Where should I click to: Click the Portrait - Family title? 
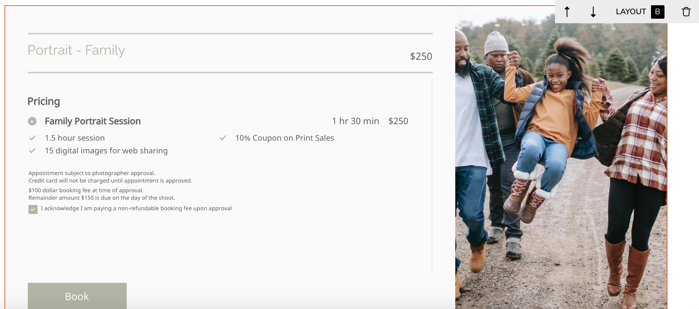click(x=76, y=50)
